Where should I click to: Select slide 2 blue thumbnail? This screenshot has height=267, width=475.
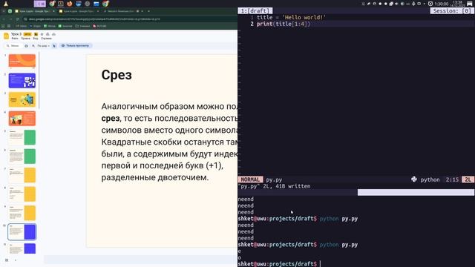[x=22, y=81]
